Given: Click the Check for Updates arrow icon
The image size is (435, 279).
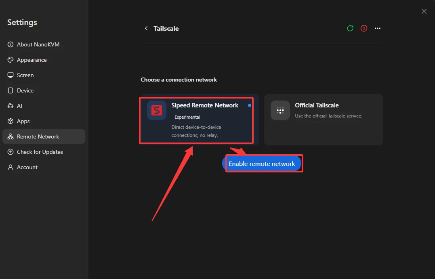Looking at the screenshot, I should (x=11, y=152).
